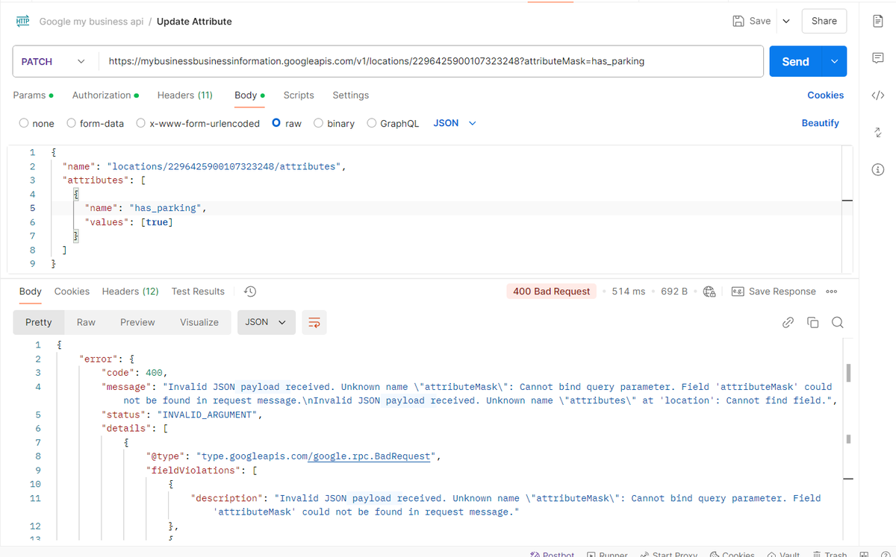This screenshot has height=557, width=896.
Task: Click the 514 ms response time
Action: (628, 292)
